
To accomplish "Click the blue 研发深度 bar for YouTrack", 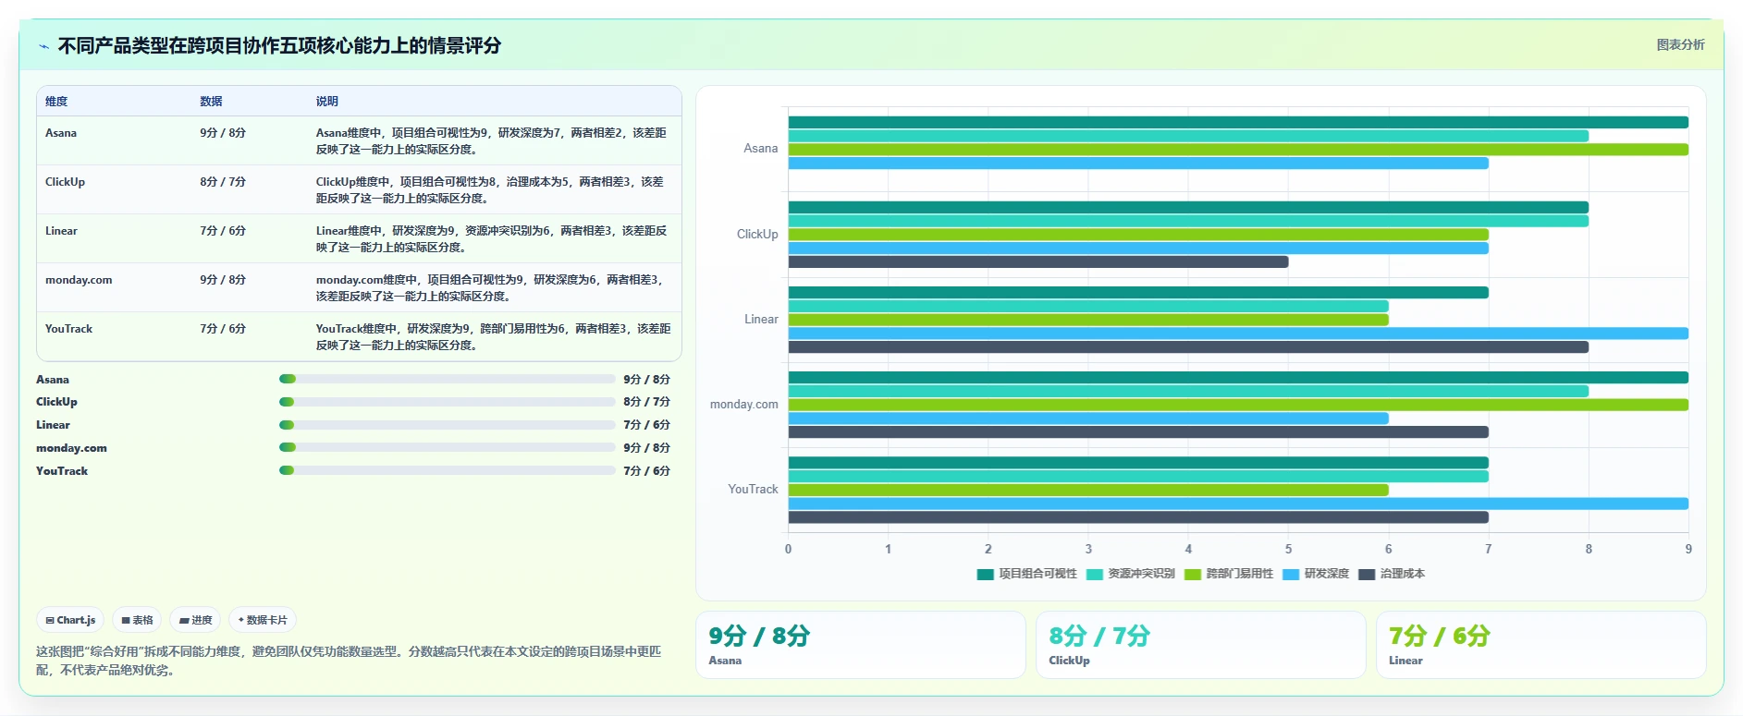I will (1238, 504).
